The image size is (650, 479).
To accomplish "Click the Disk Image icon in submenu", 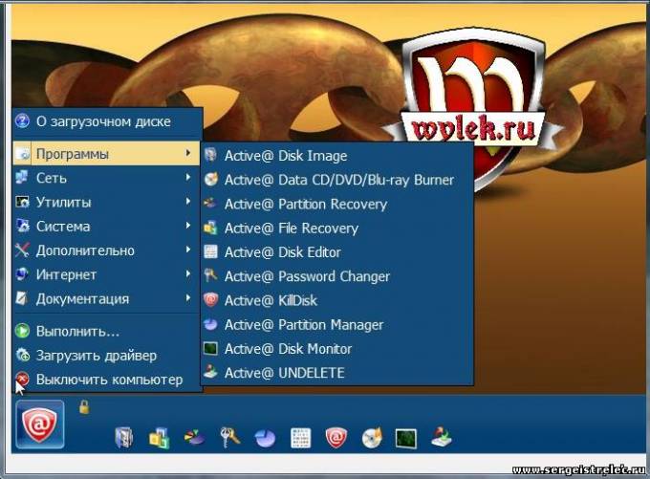I will [x=211, y=156].
